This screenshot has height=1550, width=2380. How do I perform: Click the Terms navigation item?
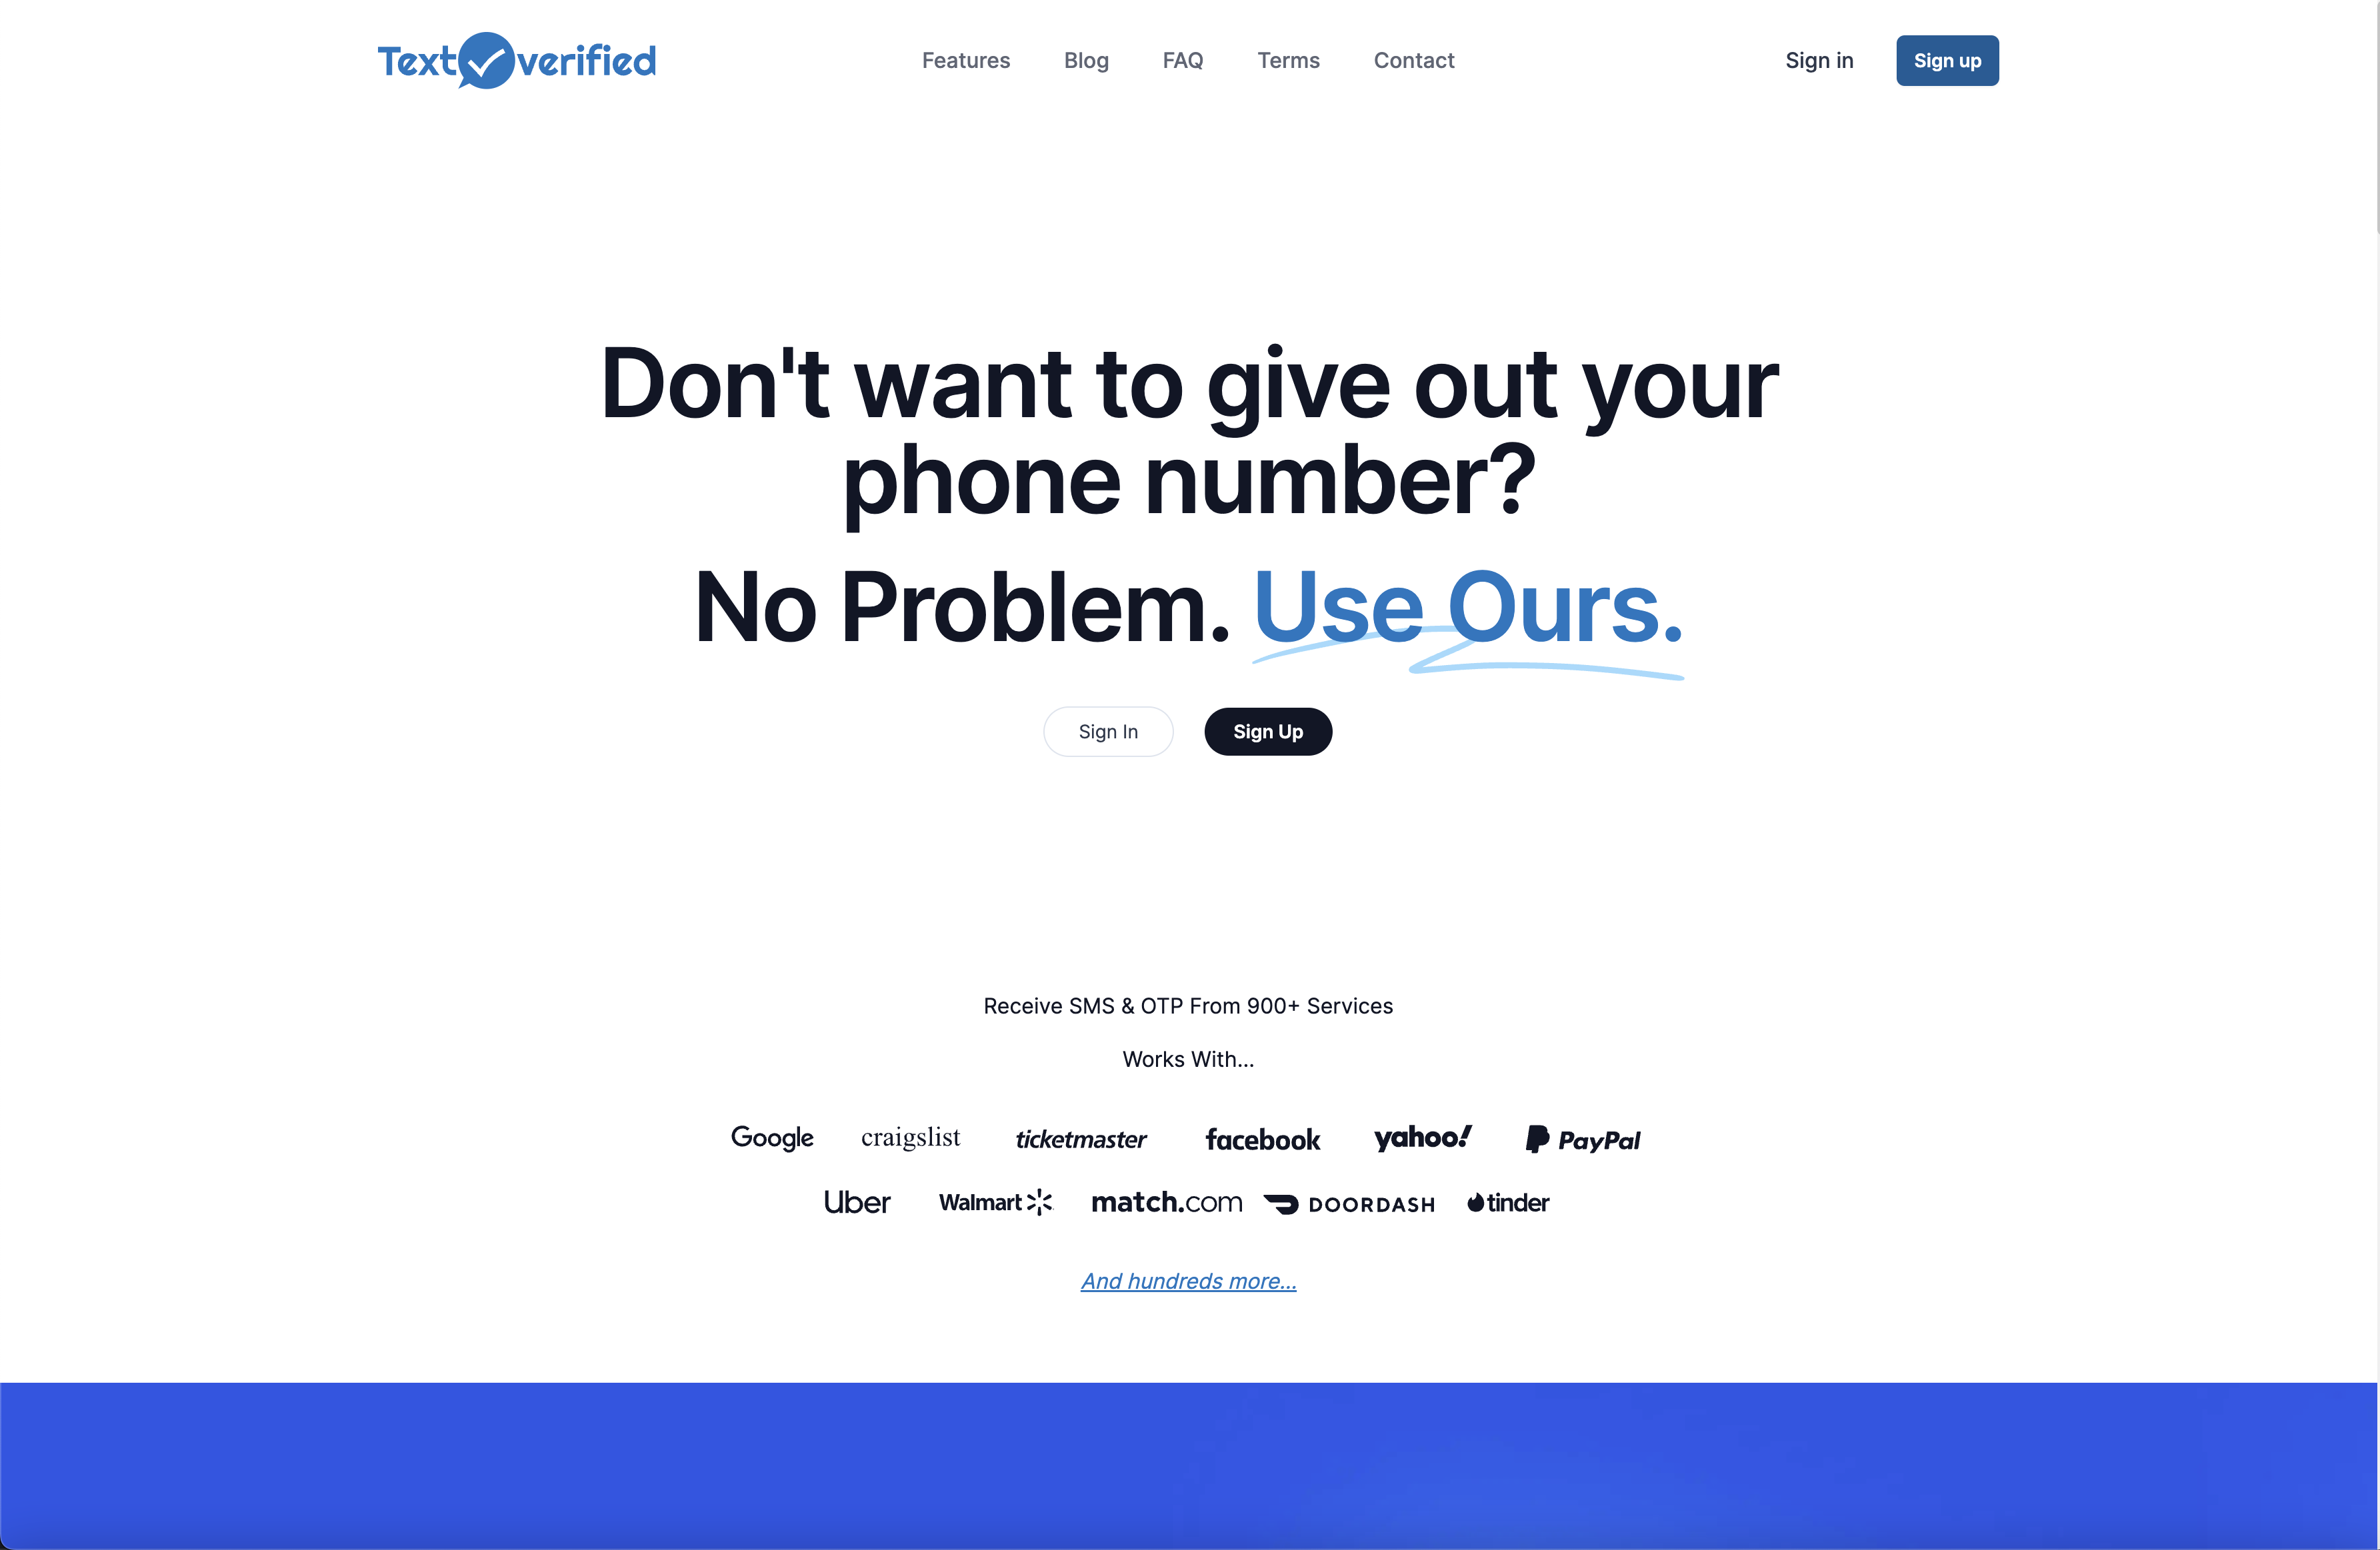pyautogui.click(x=1287, y=59)
